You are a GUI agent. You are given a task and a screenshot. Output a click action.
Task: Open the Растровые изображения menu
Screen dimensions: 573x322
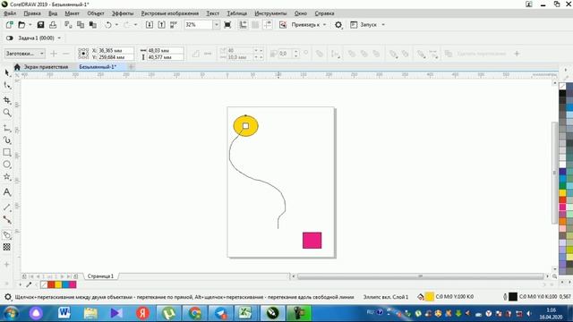pos(170,13)
